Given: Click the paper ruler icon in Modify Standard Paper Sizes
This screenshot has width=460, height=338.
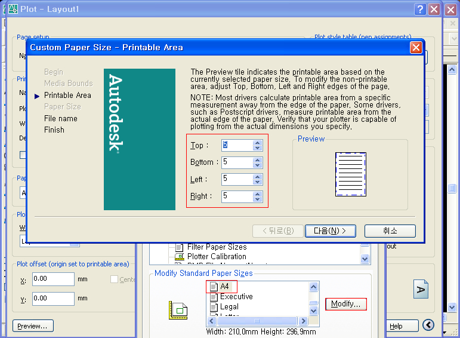Looking at the screenshot, I should click(178, 311).
